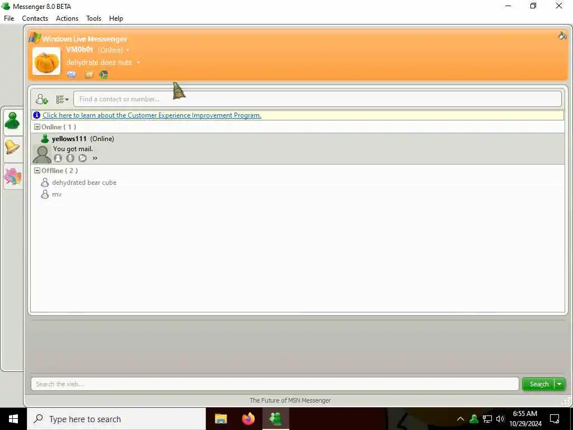Click the offline icon beside dehydrated bear cube
This screenshot has height=430, width=573.
coord(45,183)
